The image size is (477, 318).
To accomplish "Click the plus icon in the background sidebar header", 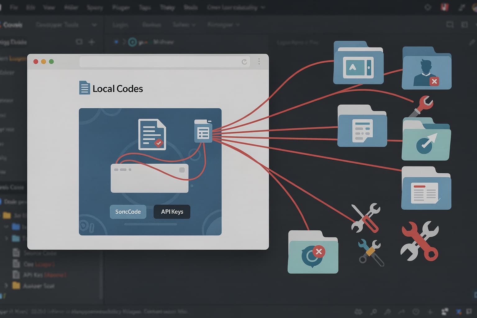I will point(92,42).
